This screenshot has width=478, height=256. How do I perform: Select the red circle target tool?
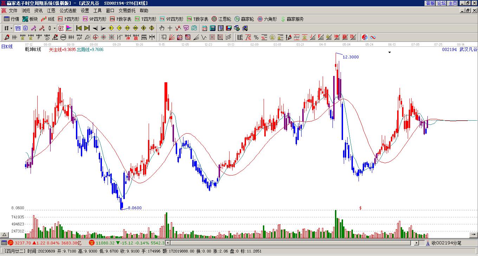click(96, 37)
